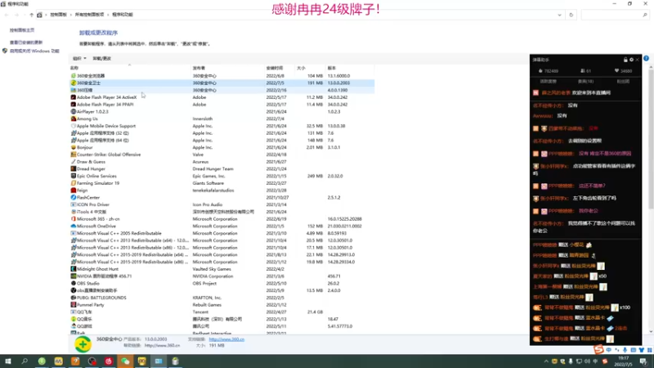Open the http://www.360.cn support link
This screenshot has height=368, width=654.
(x=226, y=339)
